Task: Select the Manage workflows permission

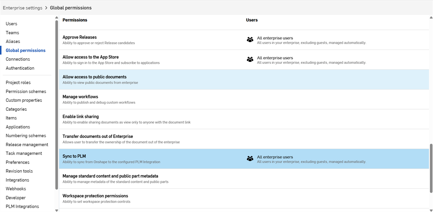Action: click(x=244, y=99)
